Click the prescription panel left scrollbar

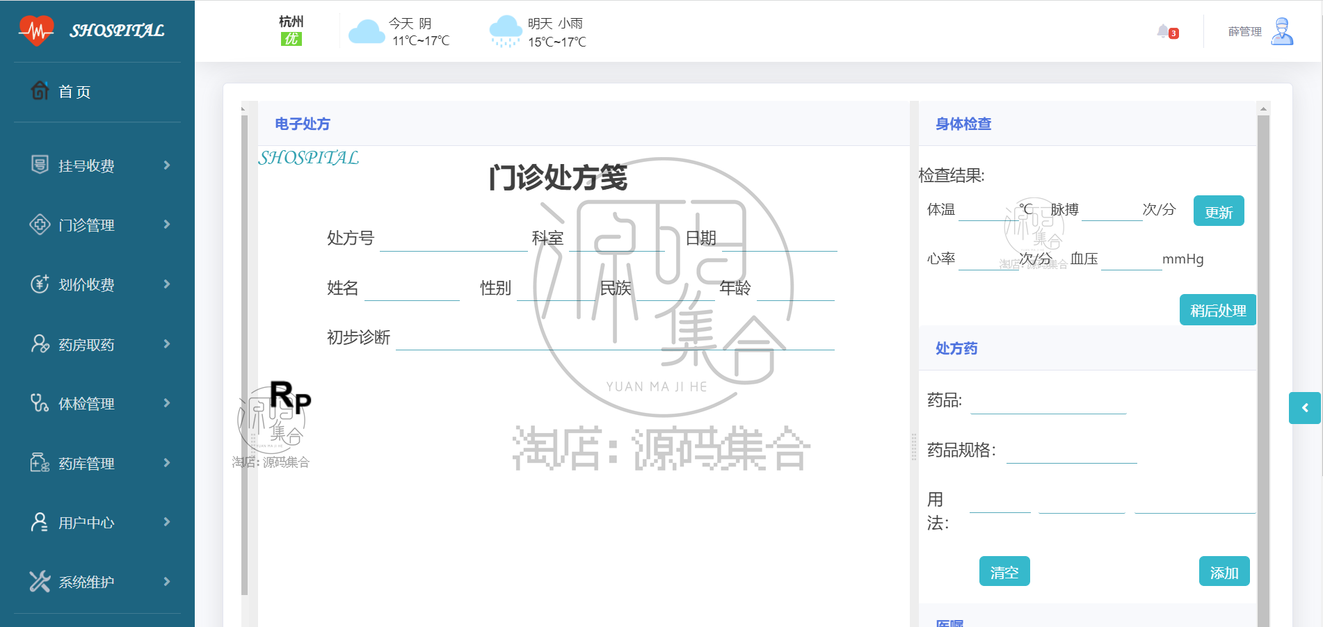tap(244, 355)
